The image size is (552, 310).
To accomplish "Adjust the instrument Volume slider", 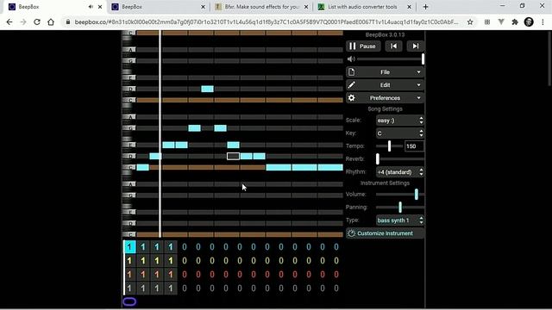I will 399,194.
